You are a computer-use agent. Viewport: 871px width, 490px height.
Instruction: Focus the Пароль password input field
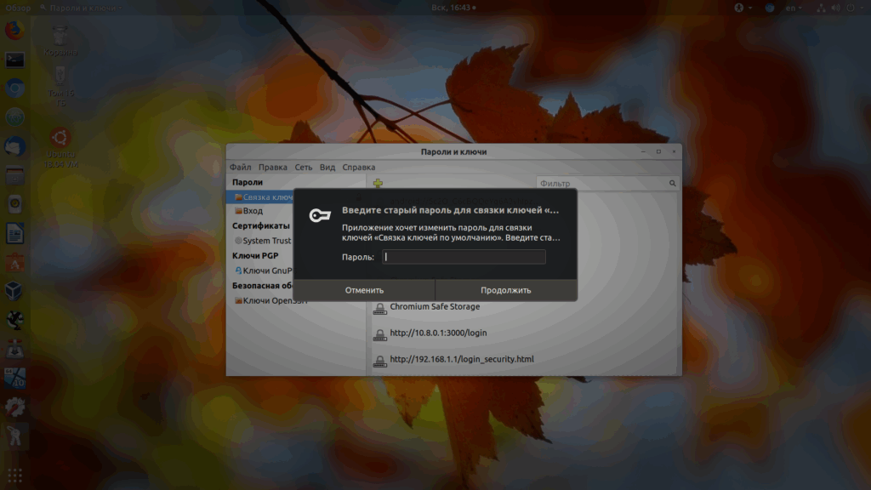[x=464, y=257]
